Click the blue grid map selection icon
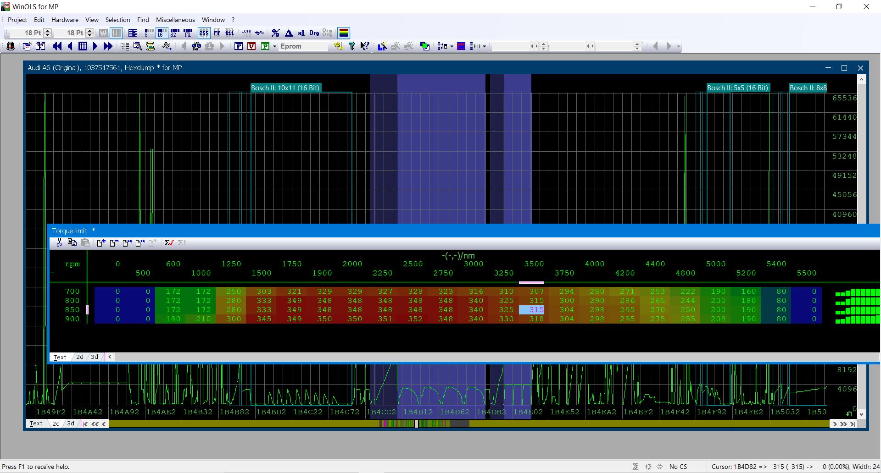The height and width of the screenshot is (473, 881). click(83, 46)
